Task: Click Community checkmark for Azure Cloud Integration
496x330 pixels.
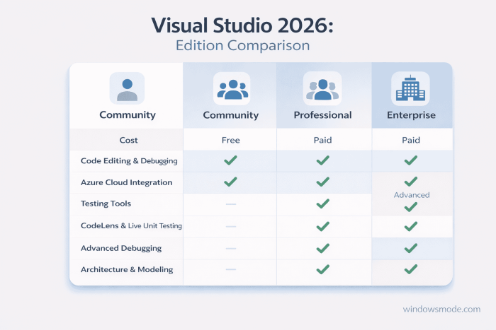Action: (230, 182)
